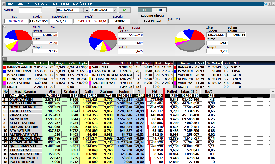This screenshot has width=275, height=164.
Task: Open the Twitter share icon
Action: coord(266,4)
